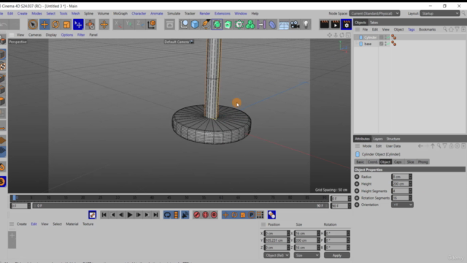Click the Radius keyframe circle toggle

pyautogui.click(x=357, y=177)
